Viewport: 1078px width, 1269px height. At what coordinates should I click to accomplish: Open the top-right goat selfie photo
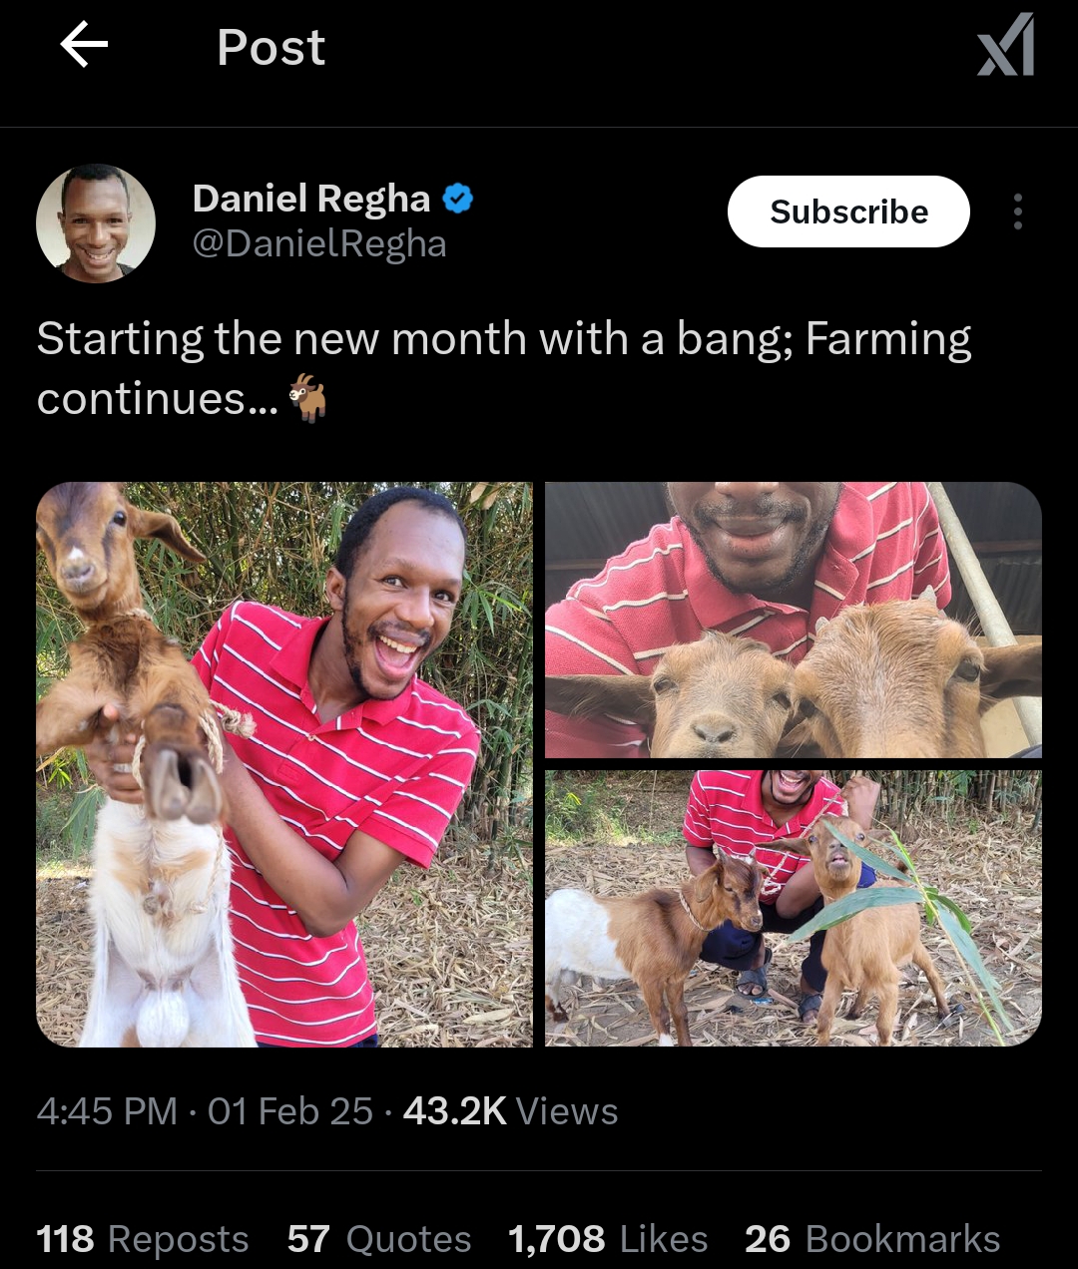(x=793, y=620)
